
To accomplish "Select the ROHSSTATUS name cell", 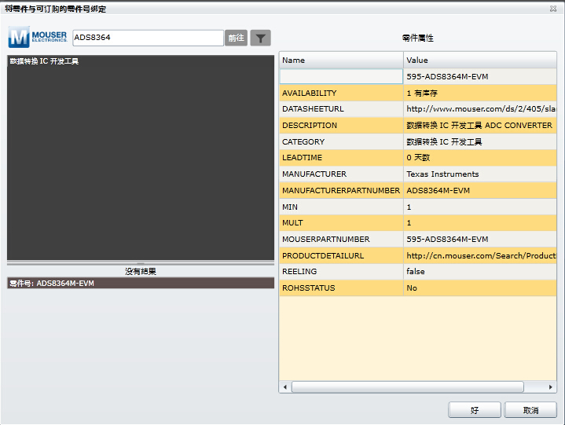I will point(341,288).
